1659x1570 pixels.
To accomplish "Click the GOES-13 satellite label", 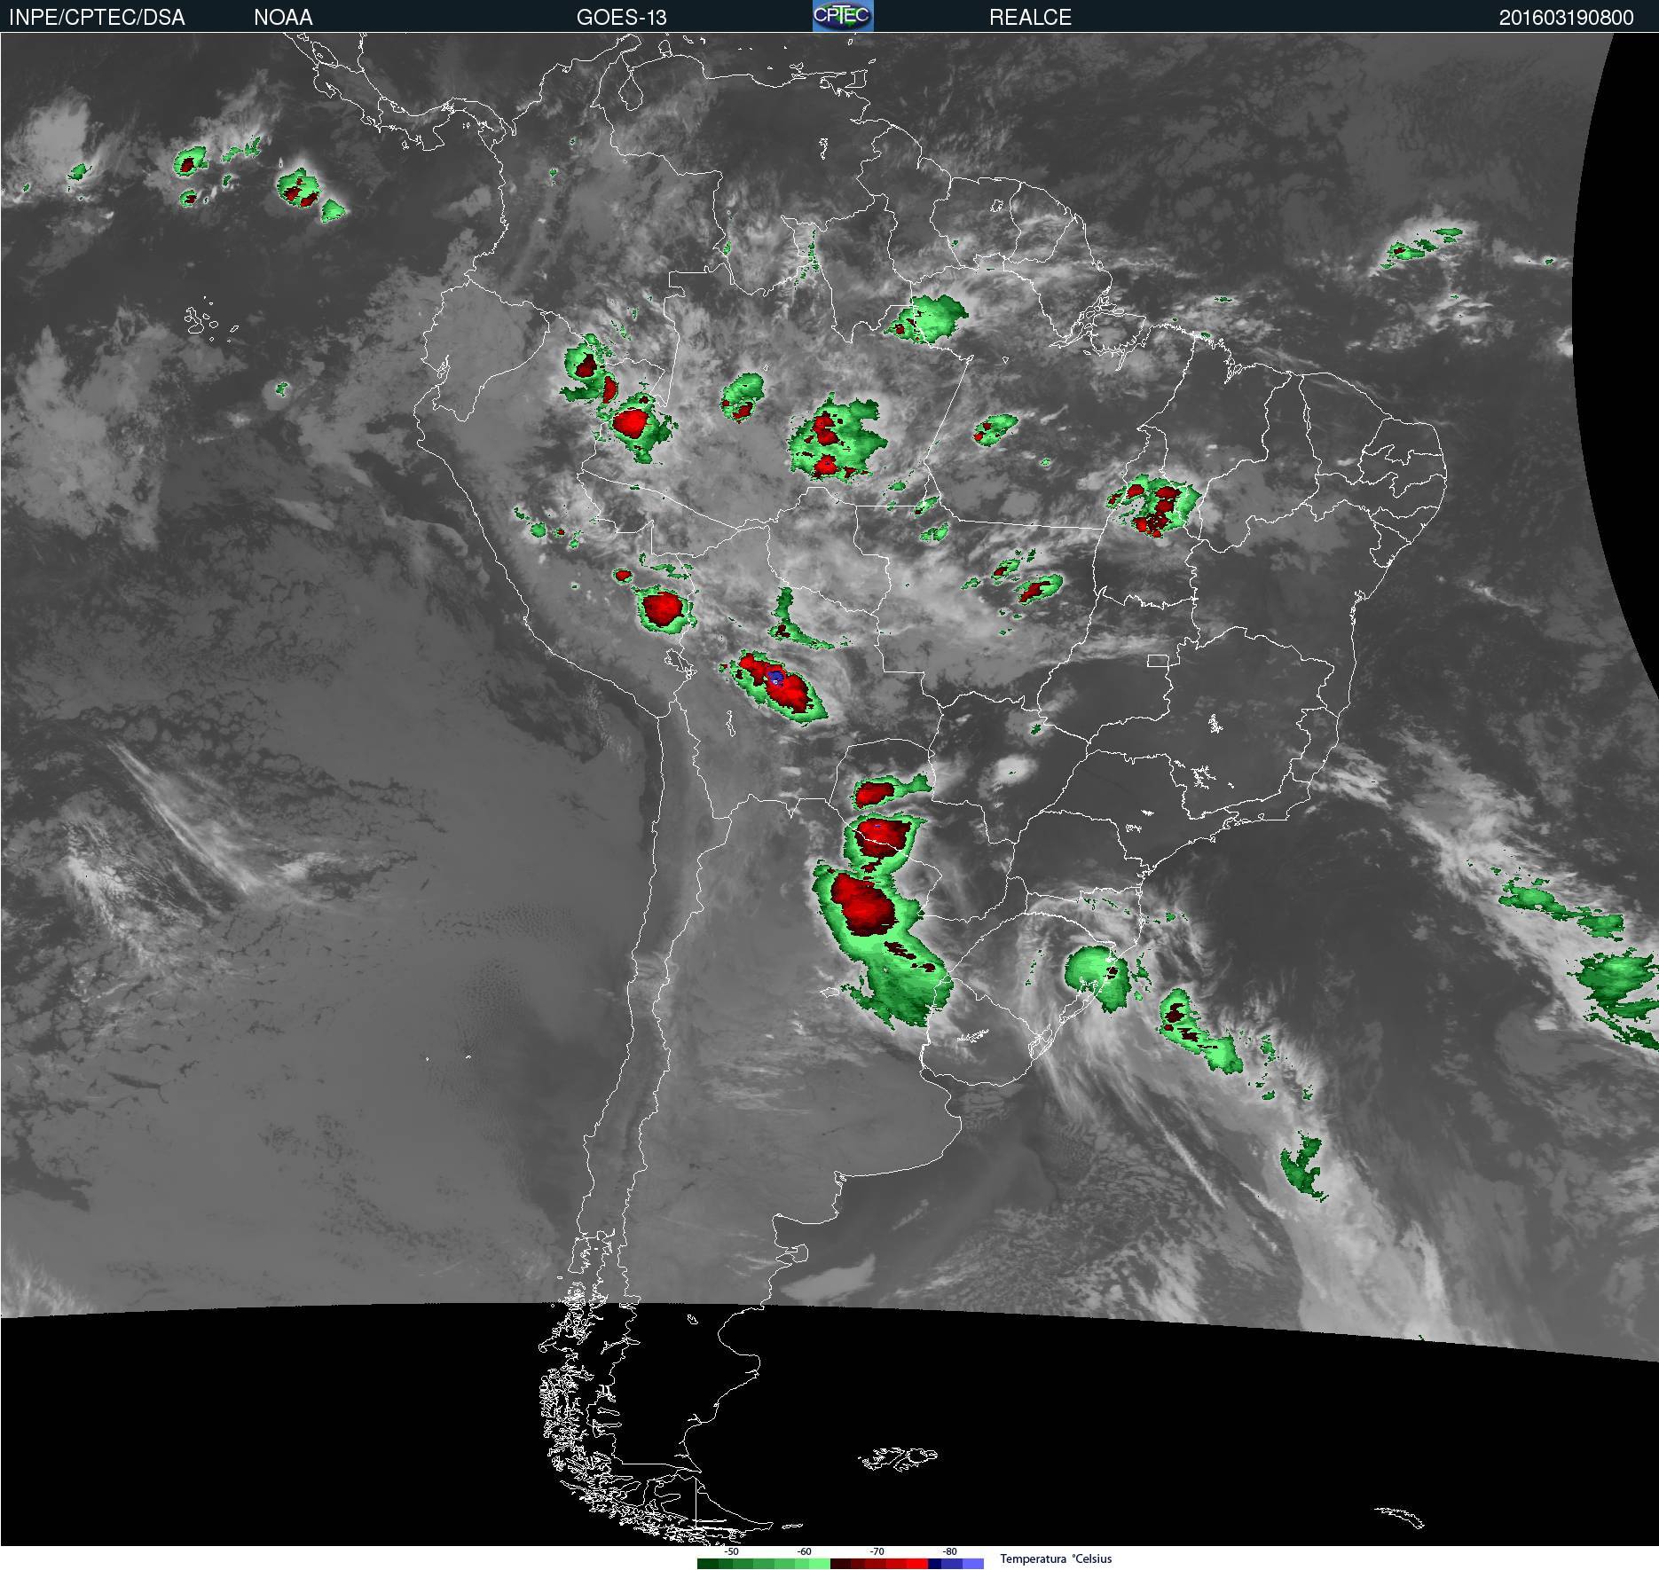I will coord(621,18).
